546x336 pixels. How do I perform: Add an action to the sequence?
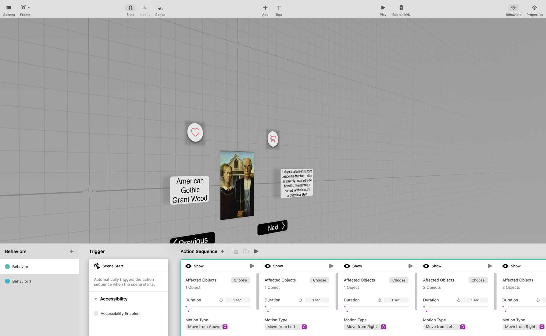[x=223, y=251]
